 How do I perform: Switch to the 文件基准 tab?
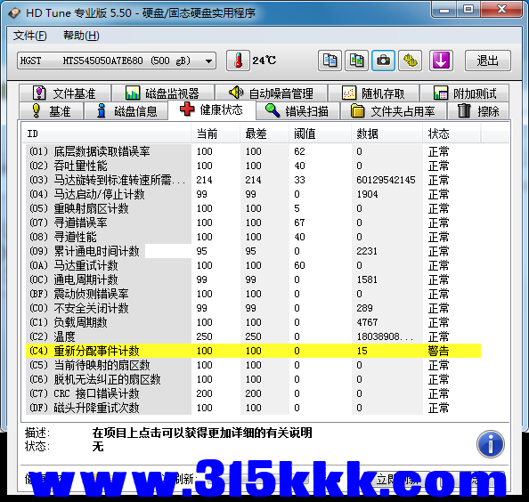click(x=65, y=93)
